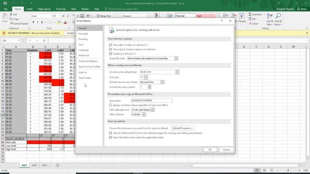Image resolution: width=310 pixels, height=174 pixels.
Task: Click the Insert Function fx icon
Action: (44, 41)
